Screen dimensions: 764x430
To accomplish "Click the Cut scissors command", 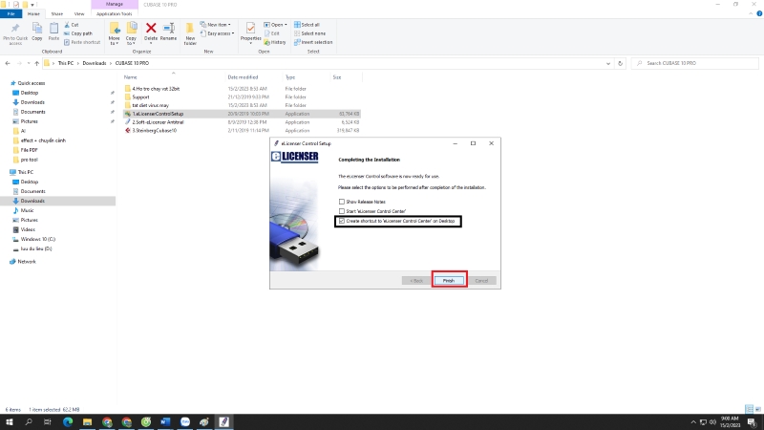I will (71, 25).
